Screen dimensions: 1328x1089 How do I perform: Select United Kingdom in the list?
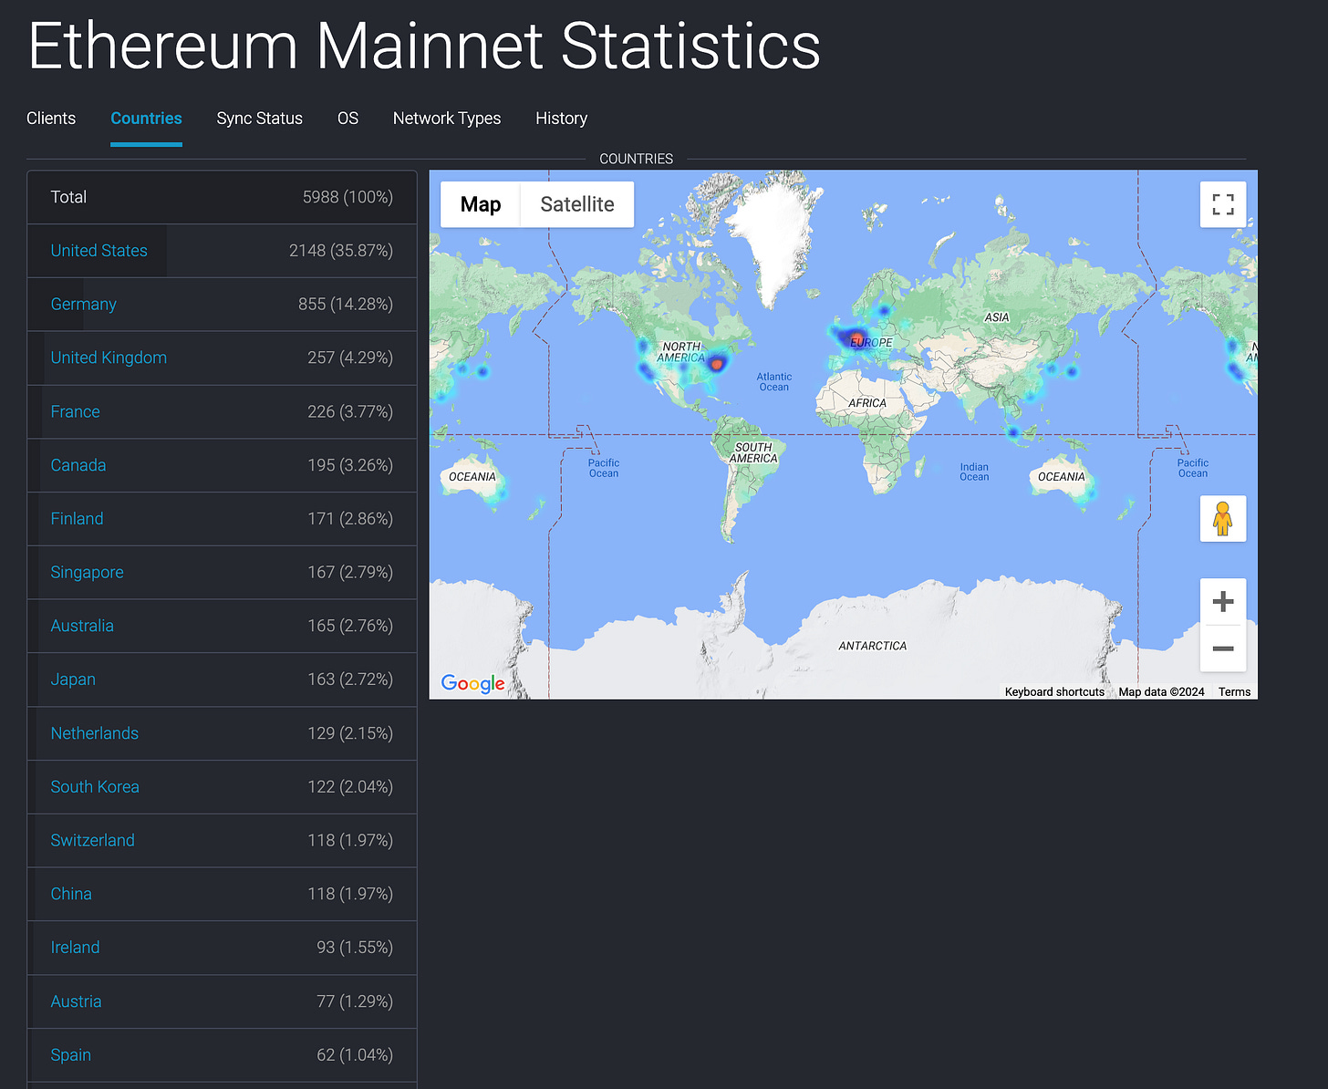[x=109, y=358]
